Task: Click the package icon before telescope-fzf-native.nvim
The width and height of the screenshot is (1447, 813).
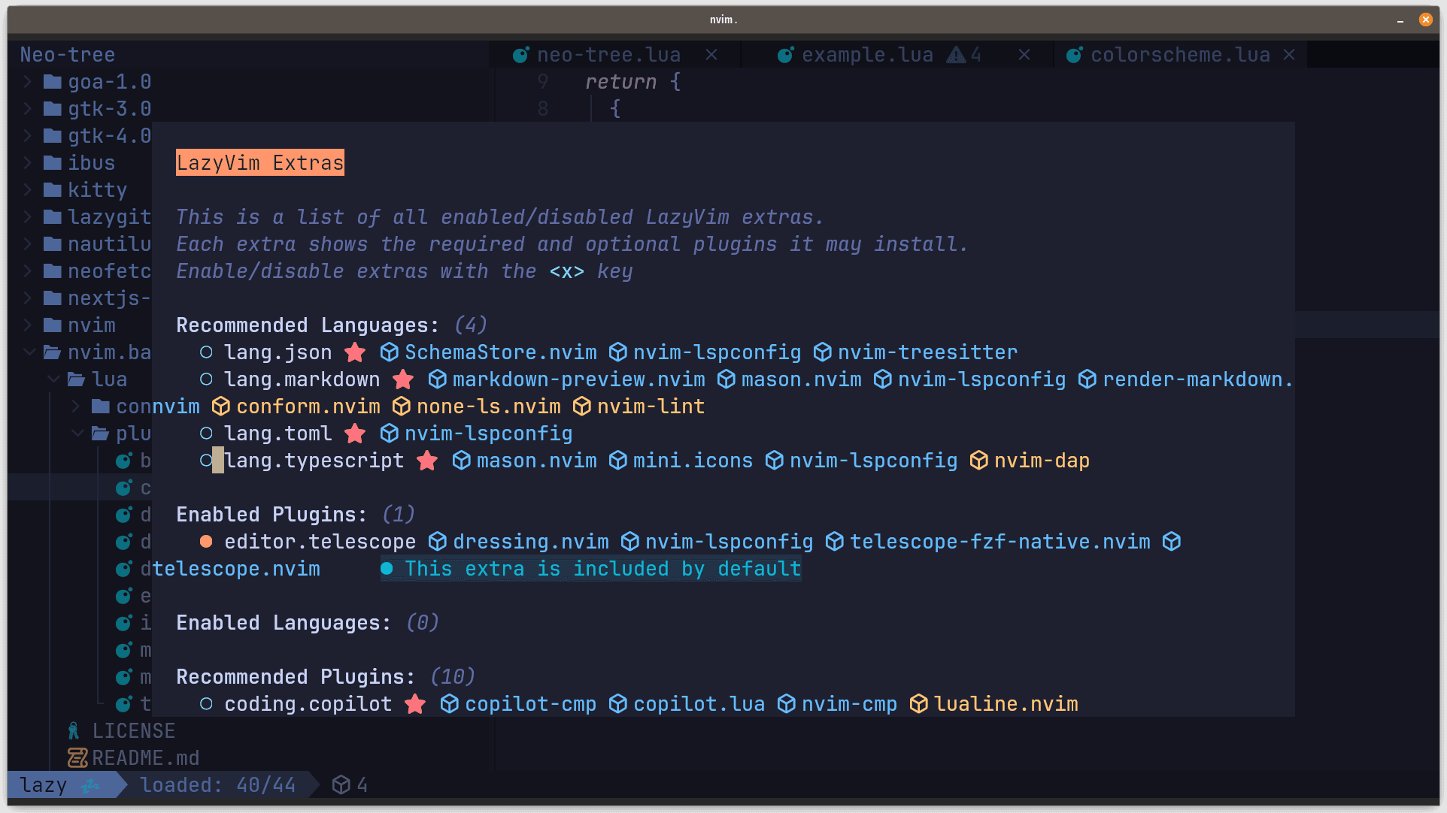Action: pos(834,542)
